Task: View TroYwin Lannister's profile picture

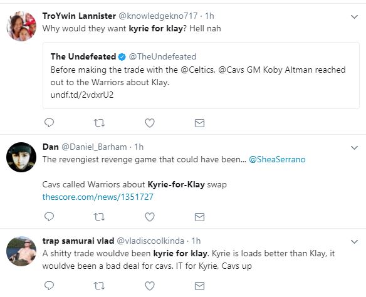Action: [x=21, y=26]
